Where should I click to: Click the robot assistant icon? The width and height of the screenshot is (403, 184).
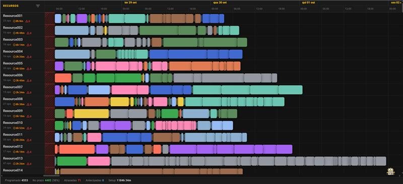(x=391, y=171)
